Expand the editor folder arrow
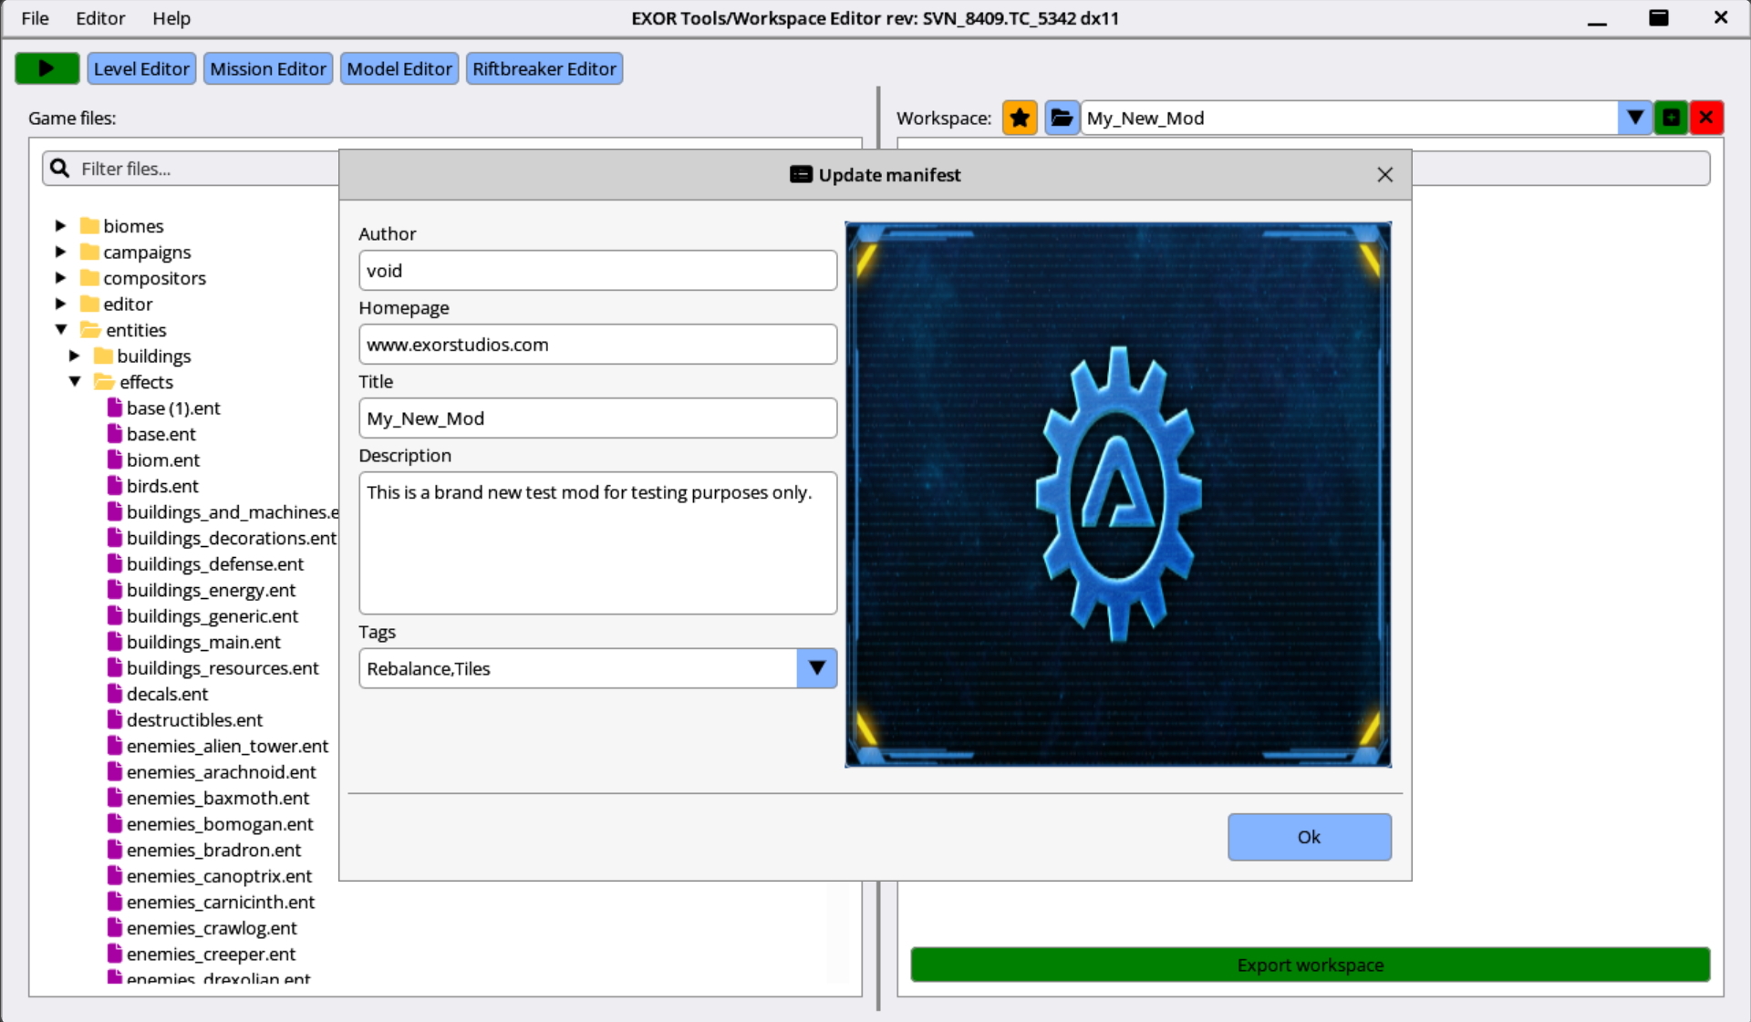The image size is (1751, 1022). (60, 304)
